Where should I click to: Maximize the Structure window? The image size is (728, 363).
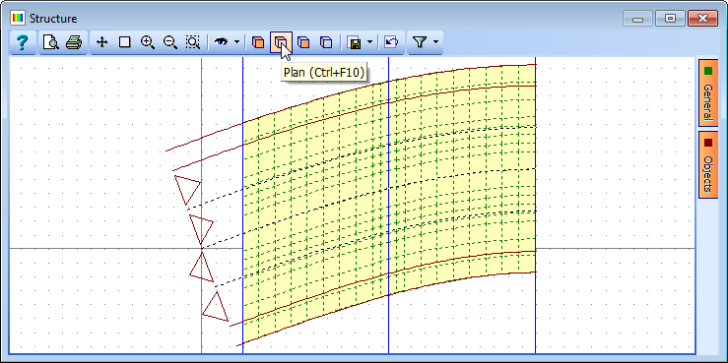click(x=670, y=19)
